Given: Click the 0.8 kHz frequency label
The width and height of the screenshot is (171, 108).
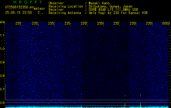Looking at the screenshot, I should [2, 76].
